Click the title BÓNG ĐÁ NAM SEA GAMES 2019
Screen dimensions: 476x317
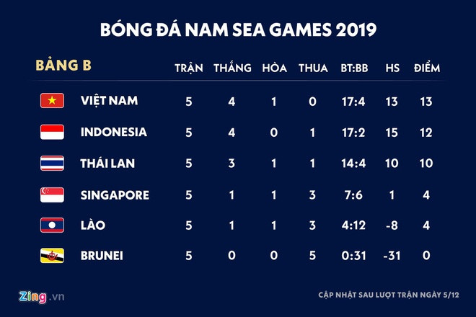click(x=238, y=31)
